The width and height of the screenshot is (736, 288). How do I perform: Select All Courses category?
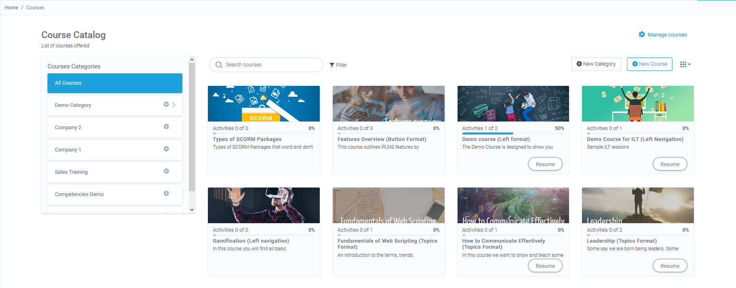pyautogui.click(x=115, y=83)
